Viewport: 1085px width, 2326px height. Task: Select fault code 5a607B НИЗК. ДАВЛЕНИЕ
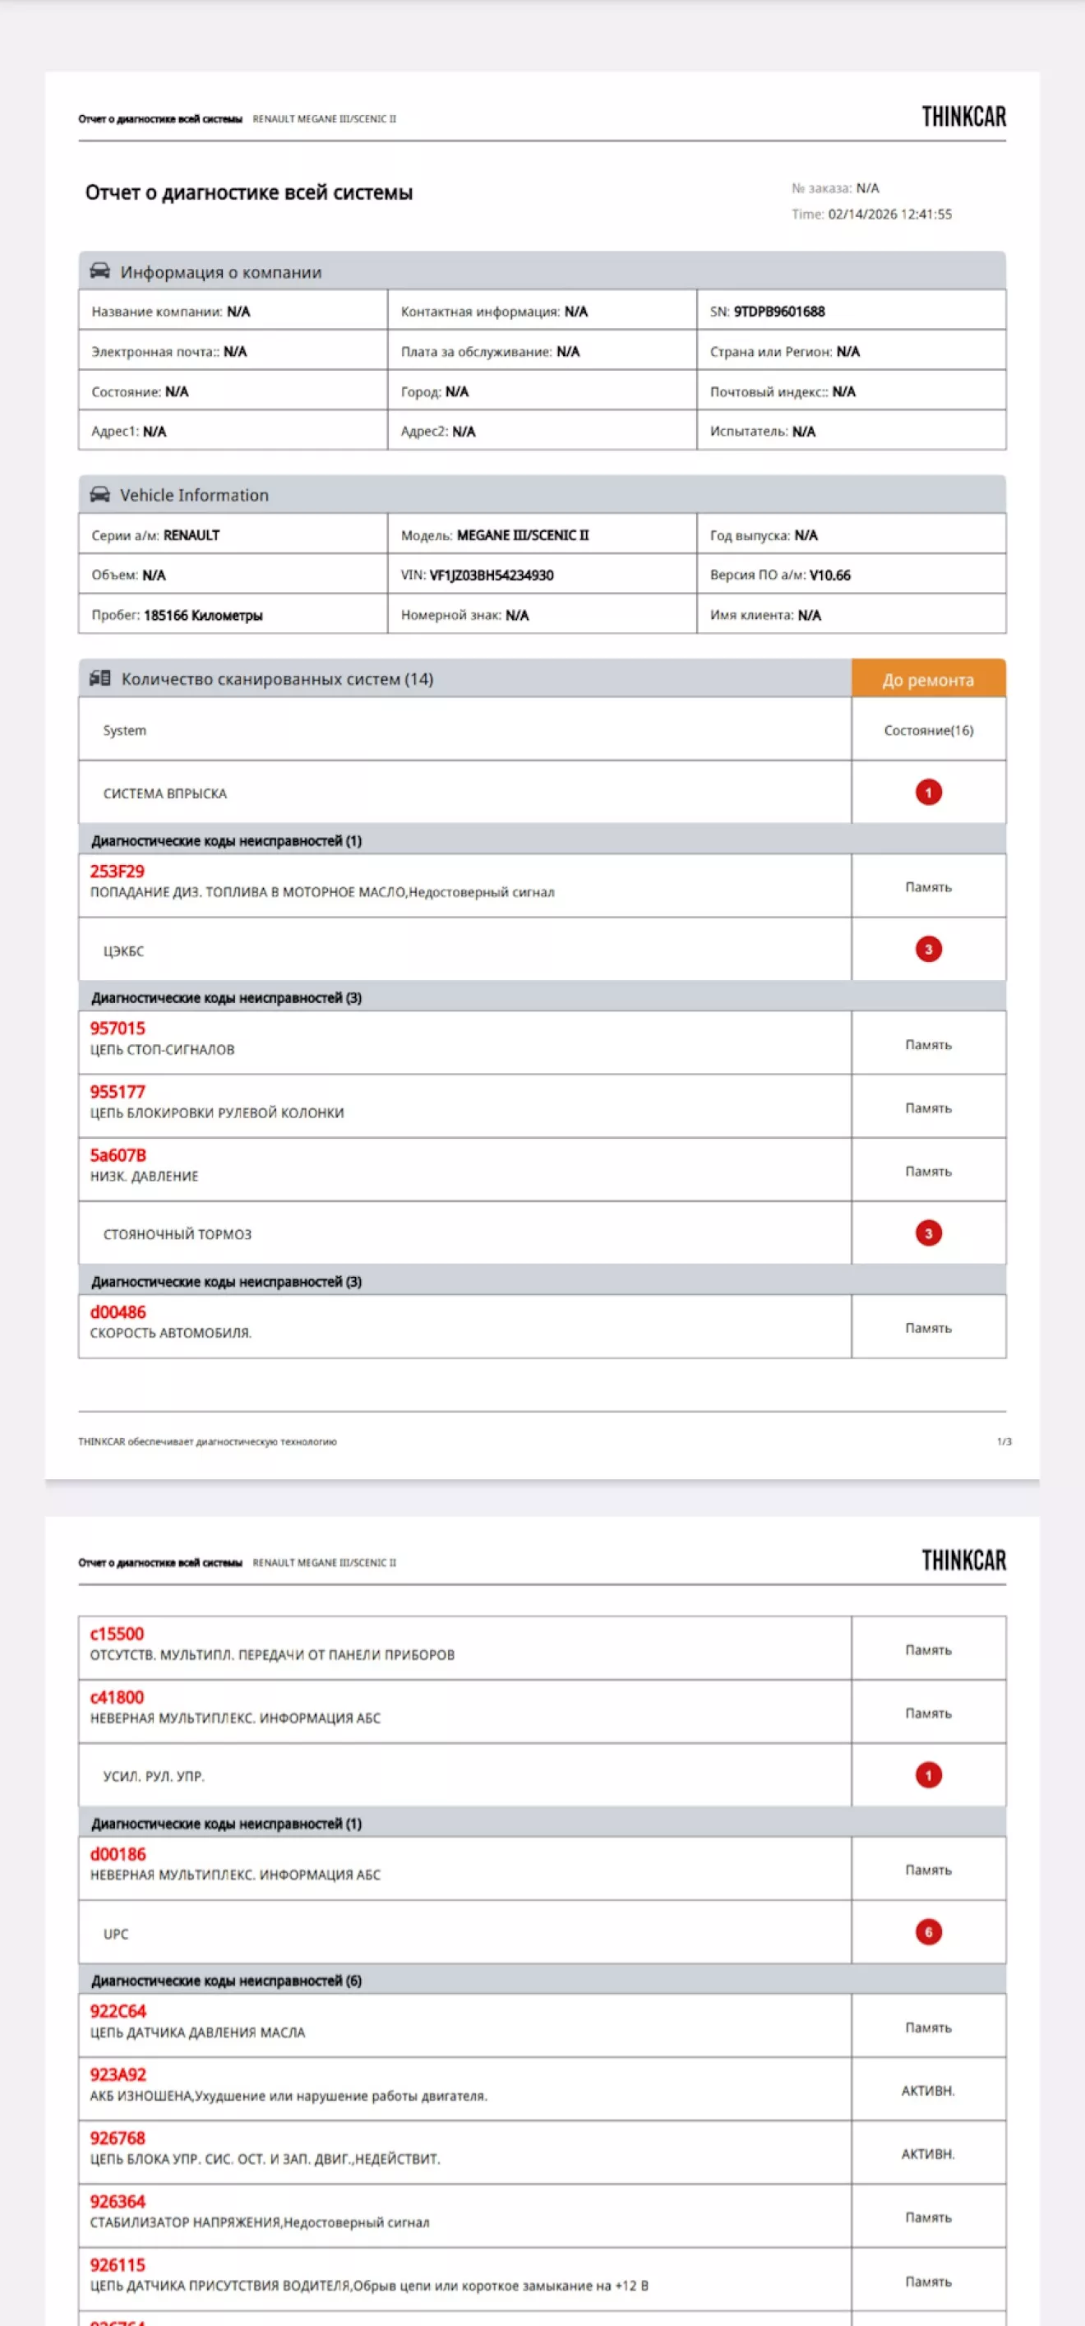[x=118, y=1155]
